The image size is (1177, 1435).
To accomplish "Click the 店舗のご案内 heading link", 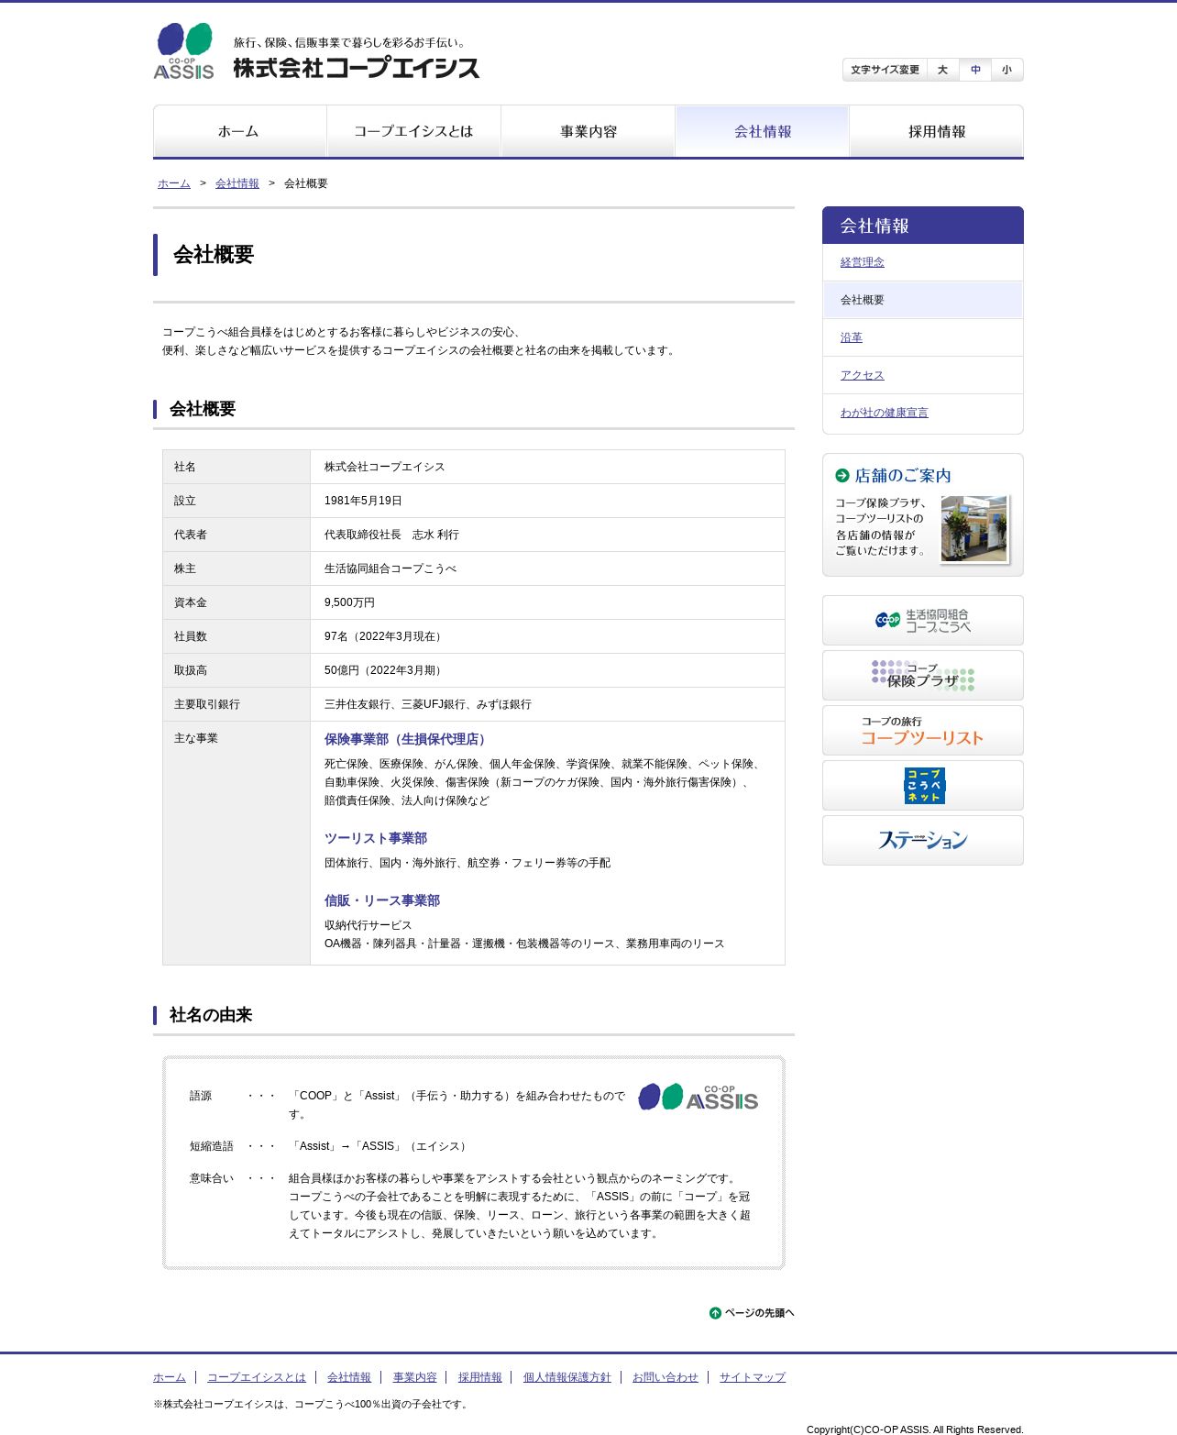I will [903, 475].
